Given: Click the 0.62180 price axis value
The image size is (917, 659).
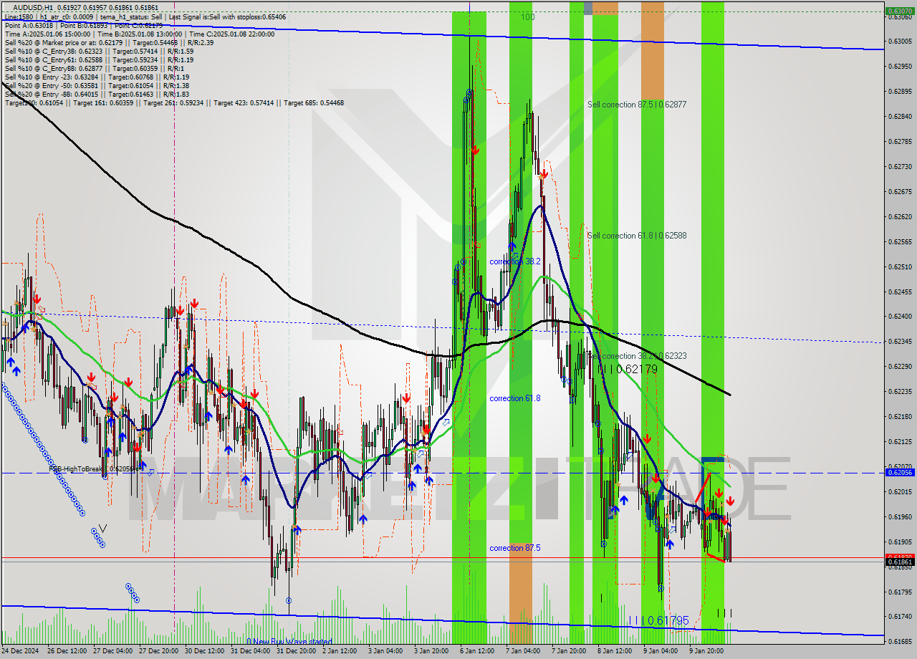Looking at the screenshot, I should pos(898,417).
